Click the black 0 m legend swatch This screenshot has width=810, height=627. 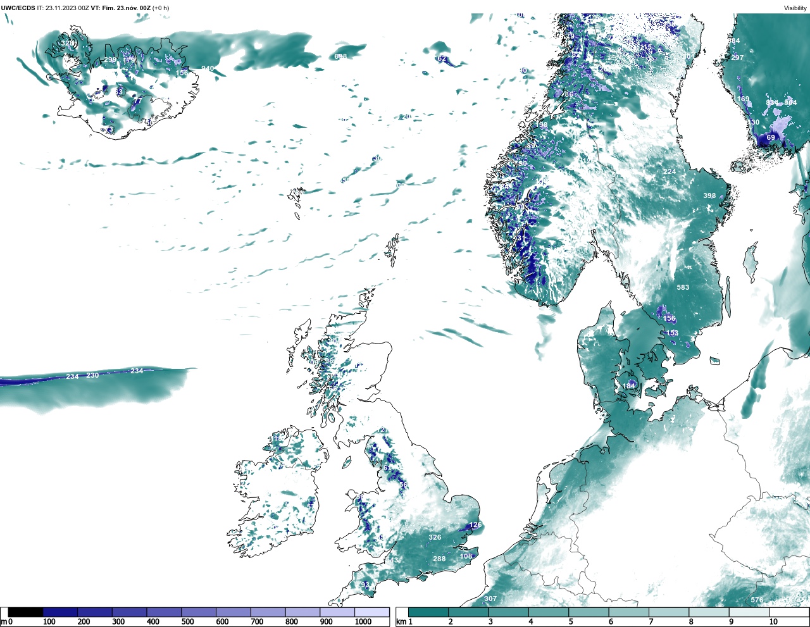click(x=25, y=612)
